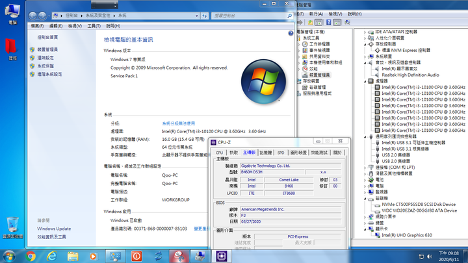468x263 pixels.
Task: Select 標準 NVM Express 控制器 device
Action: tap(406, 50)
